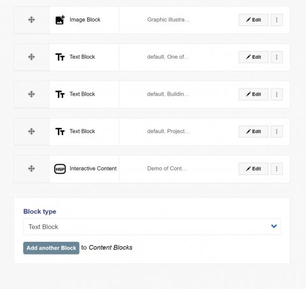Expand the Block type dropdown
Image resolution: width=306 pixels, height=289 pixels.
coord(152,227)
